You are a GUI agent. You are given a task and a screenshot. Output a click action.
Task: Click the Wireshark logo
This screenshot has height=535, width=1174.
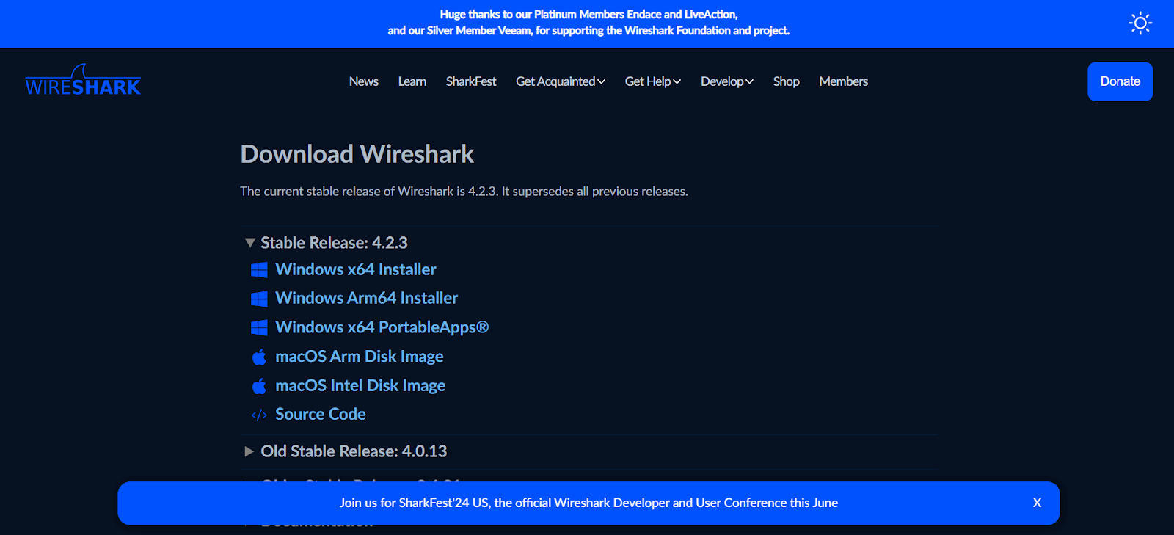pos(83,80)
